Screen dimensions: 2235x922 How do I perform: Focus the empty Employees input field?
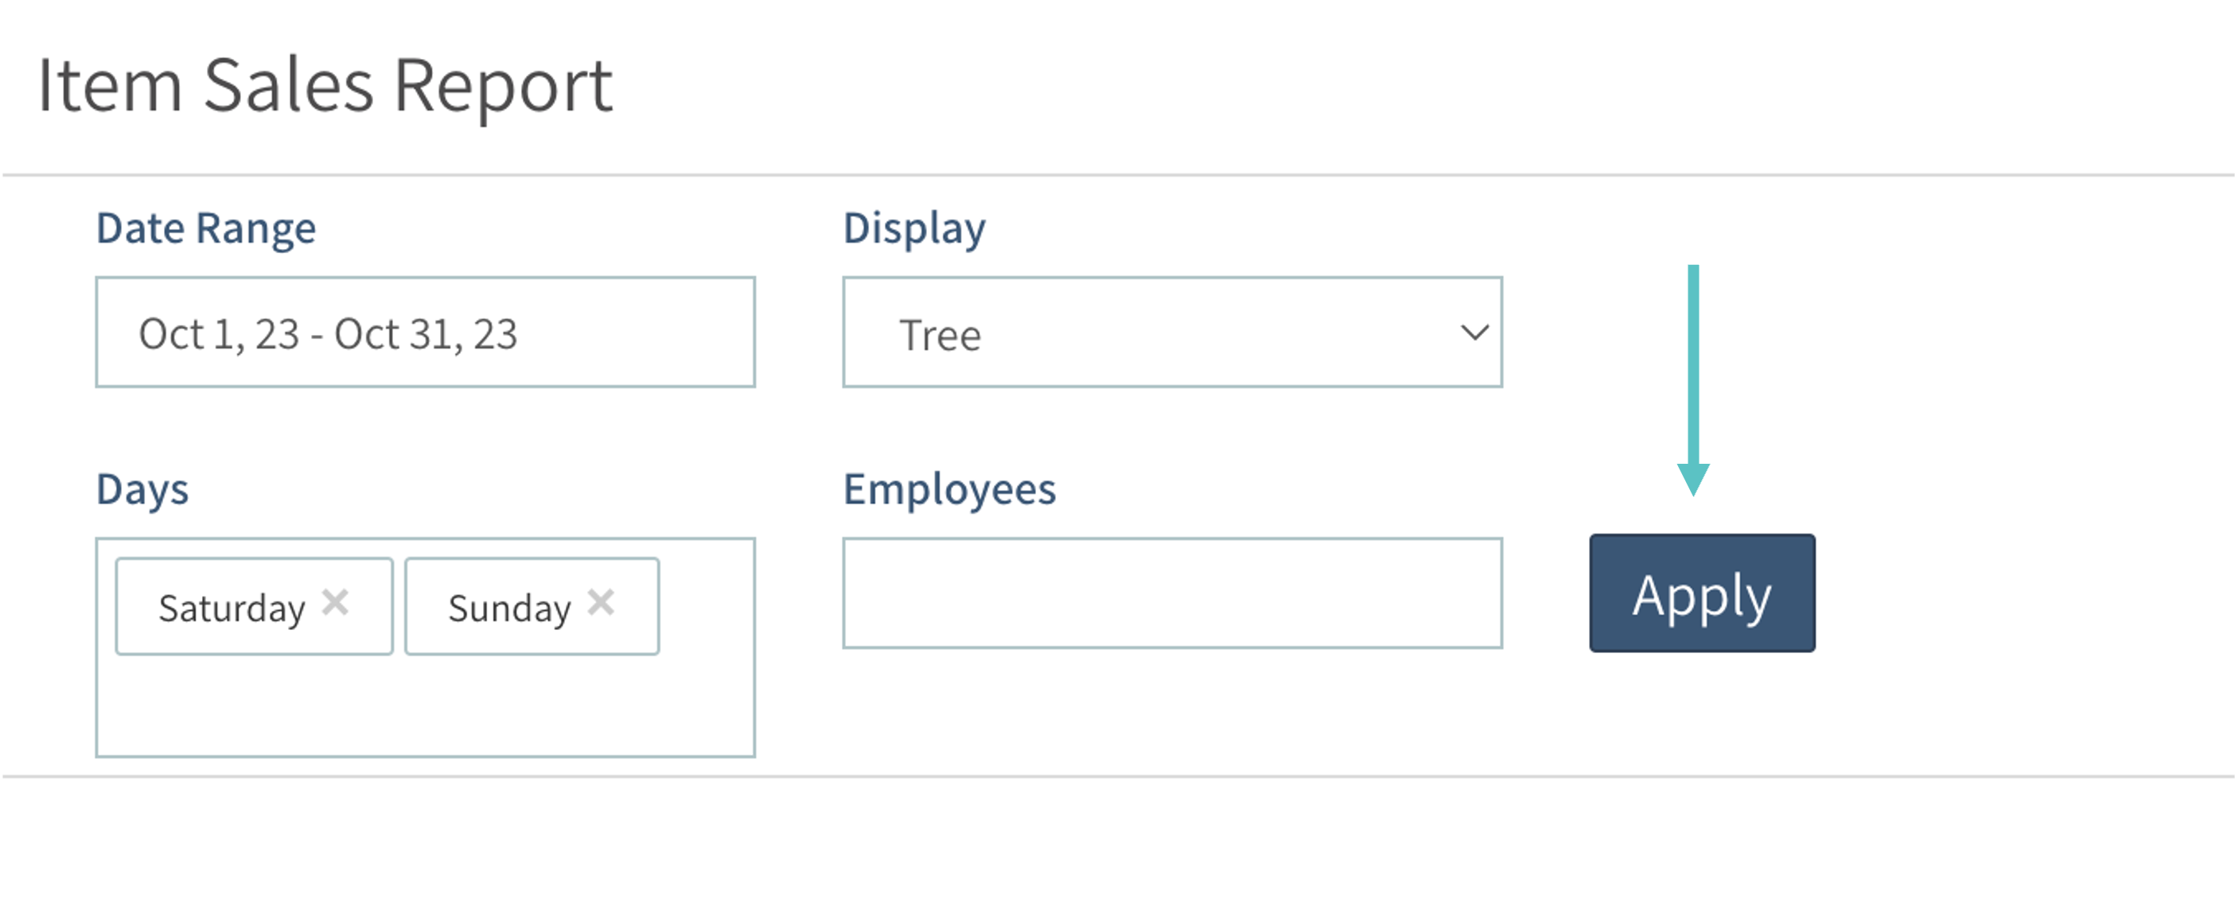click(x=1171, y=593)
